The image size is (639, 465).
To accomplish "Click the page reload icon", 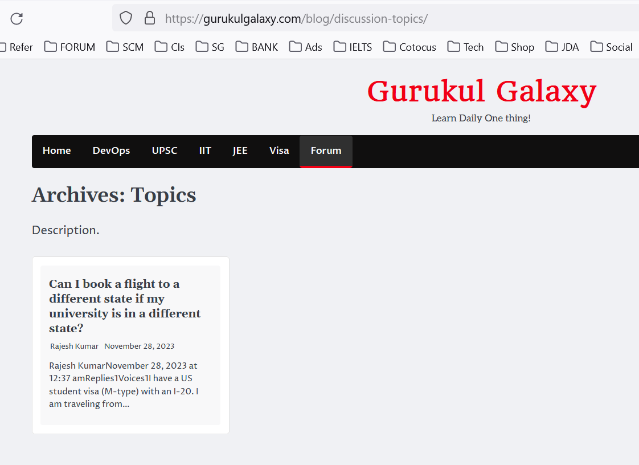I will 17,19.
